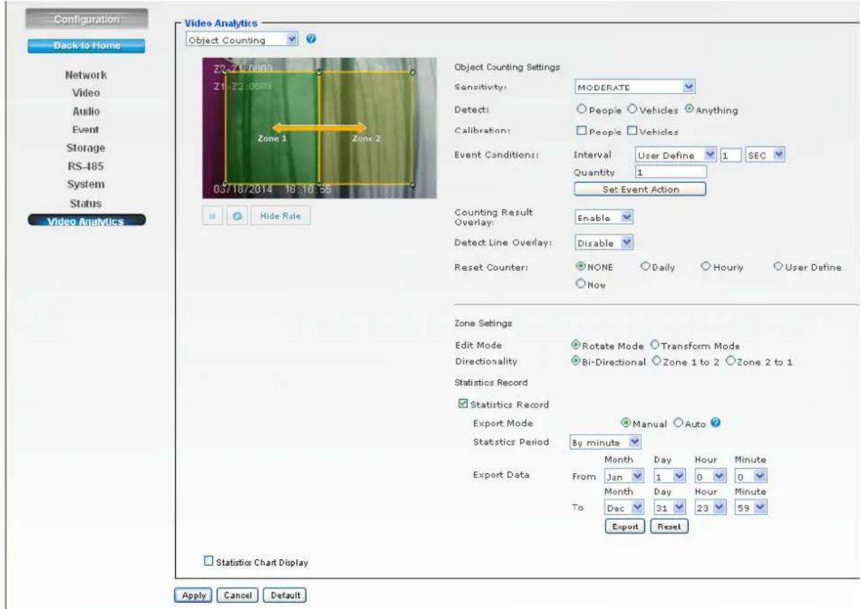Select Zone 1 to 2 directionality
Image resolution: width=861 pixels, height=609 pixels.
(x=656, y=361)
